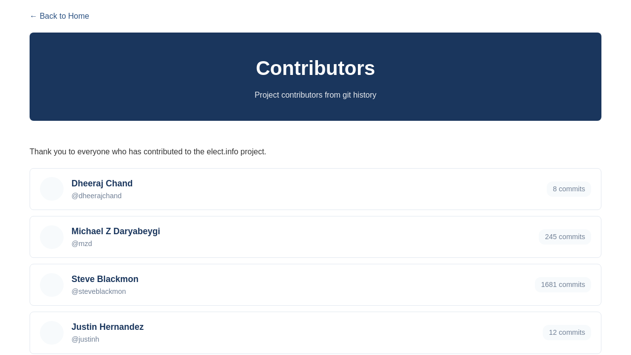This screenshot has width=631, height=355.
Task: Open Michael Z Daryabeygi's avatar circle
Action: [52, 237]
